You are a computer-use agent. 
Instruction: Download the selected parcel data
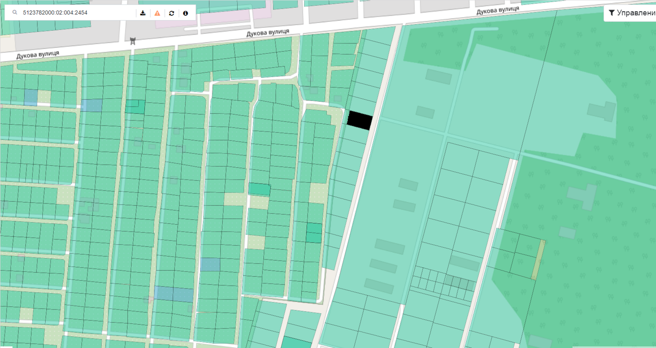point(143,13)
